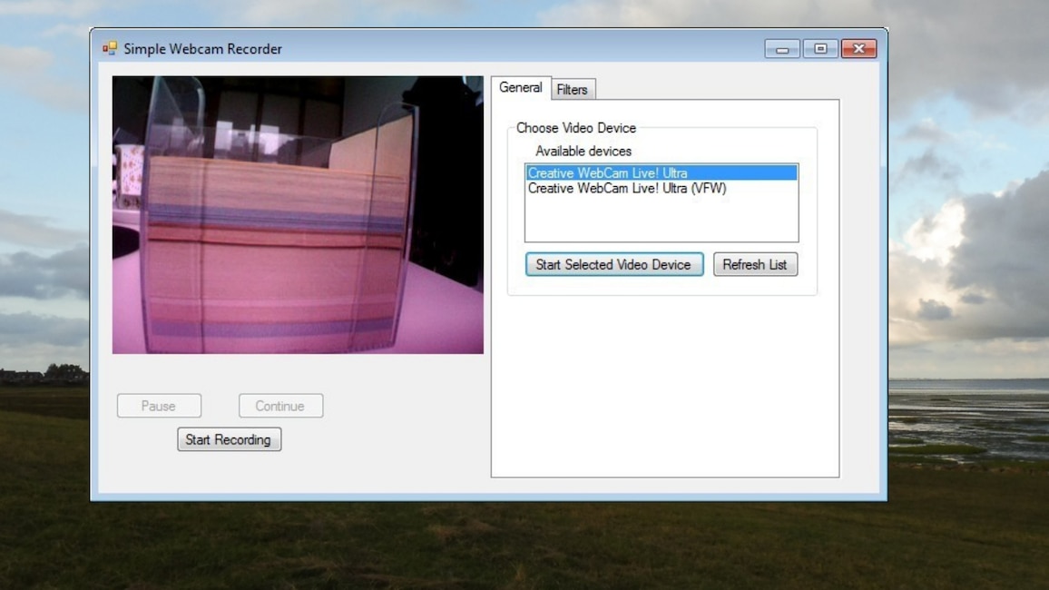
Task: Click the desktop wallpaper outside the window
Action: [971, 545]
